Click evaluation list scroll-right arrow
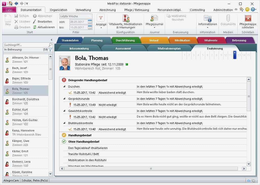The width and height of the screenshot is (260, 185). point(244,169)
